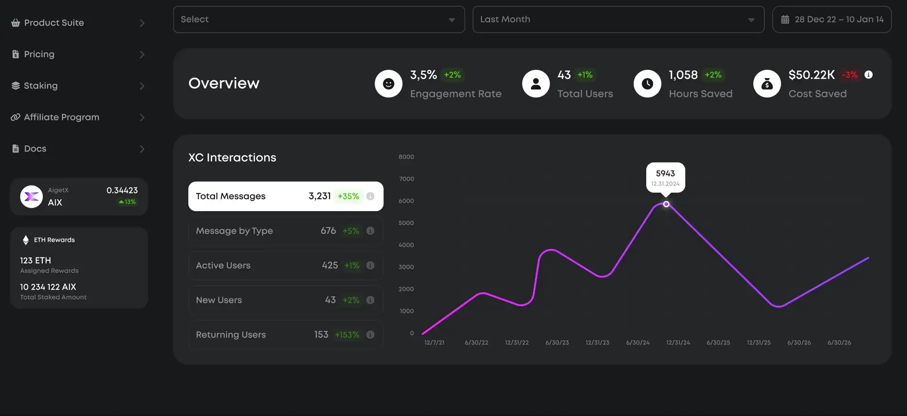Click the Hours Saved clock icon

pyautogui.click(x=647, y=84)
